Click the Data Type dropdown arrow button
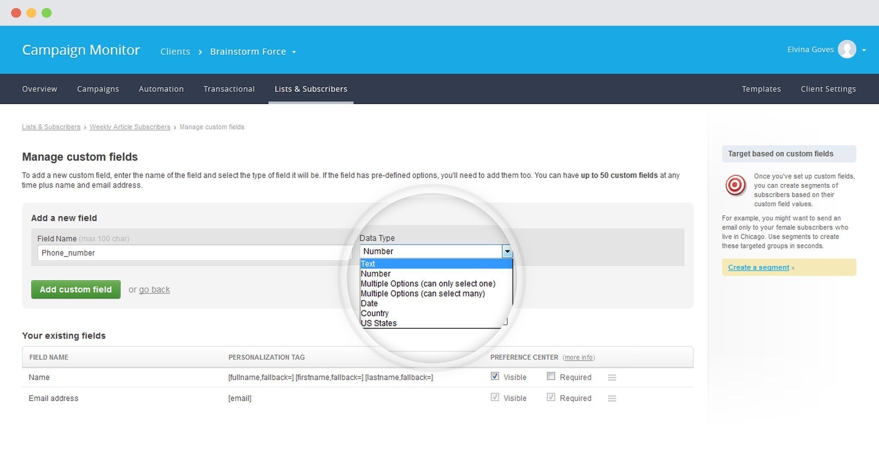The width and height of the screenshot is (879, 474). [x=507, y=251]
